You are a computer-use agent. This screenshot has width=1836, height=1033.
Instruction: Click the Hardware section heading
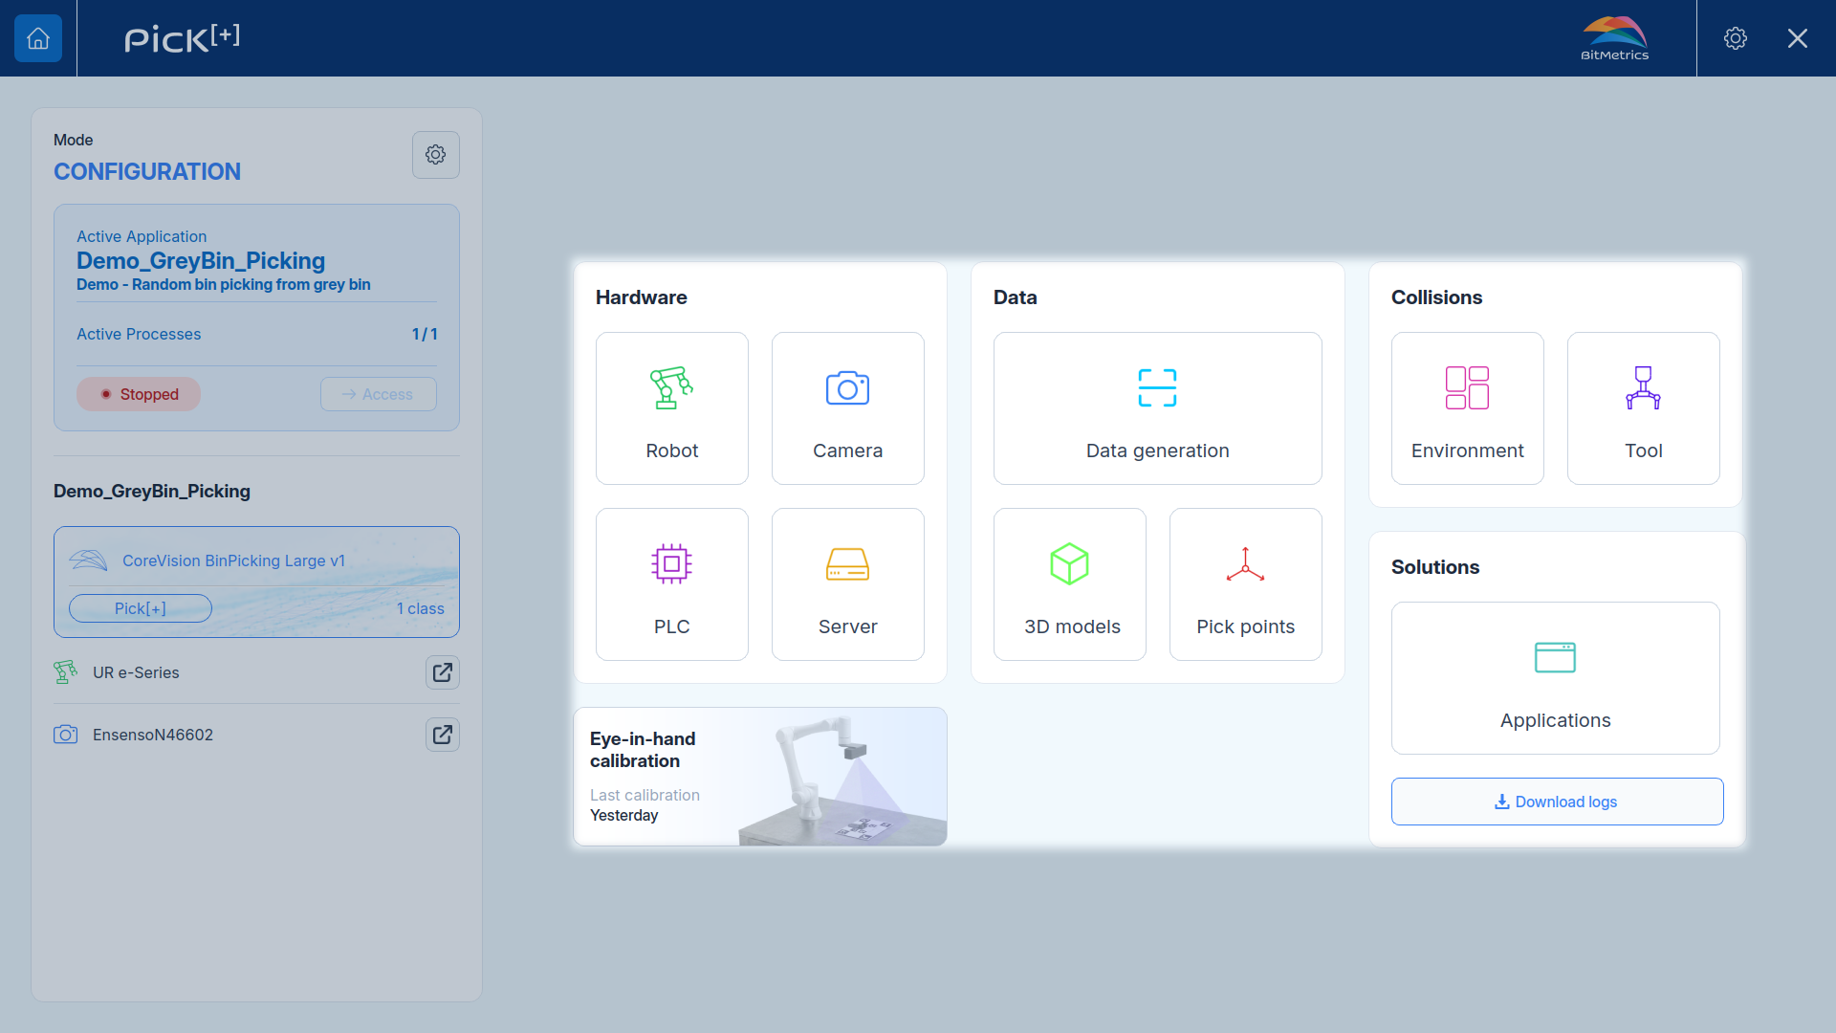point(642,297)
